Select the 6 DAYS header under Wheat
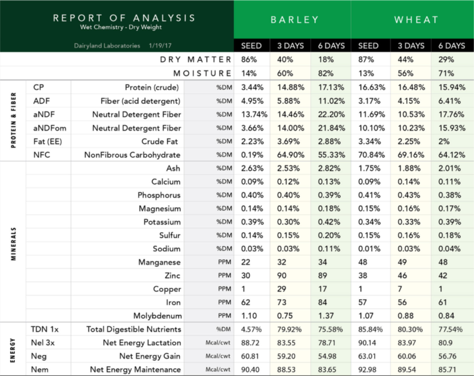The height and width of the screenshot is (376, 474). coord(451,46)
